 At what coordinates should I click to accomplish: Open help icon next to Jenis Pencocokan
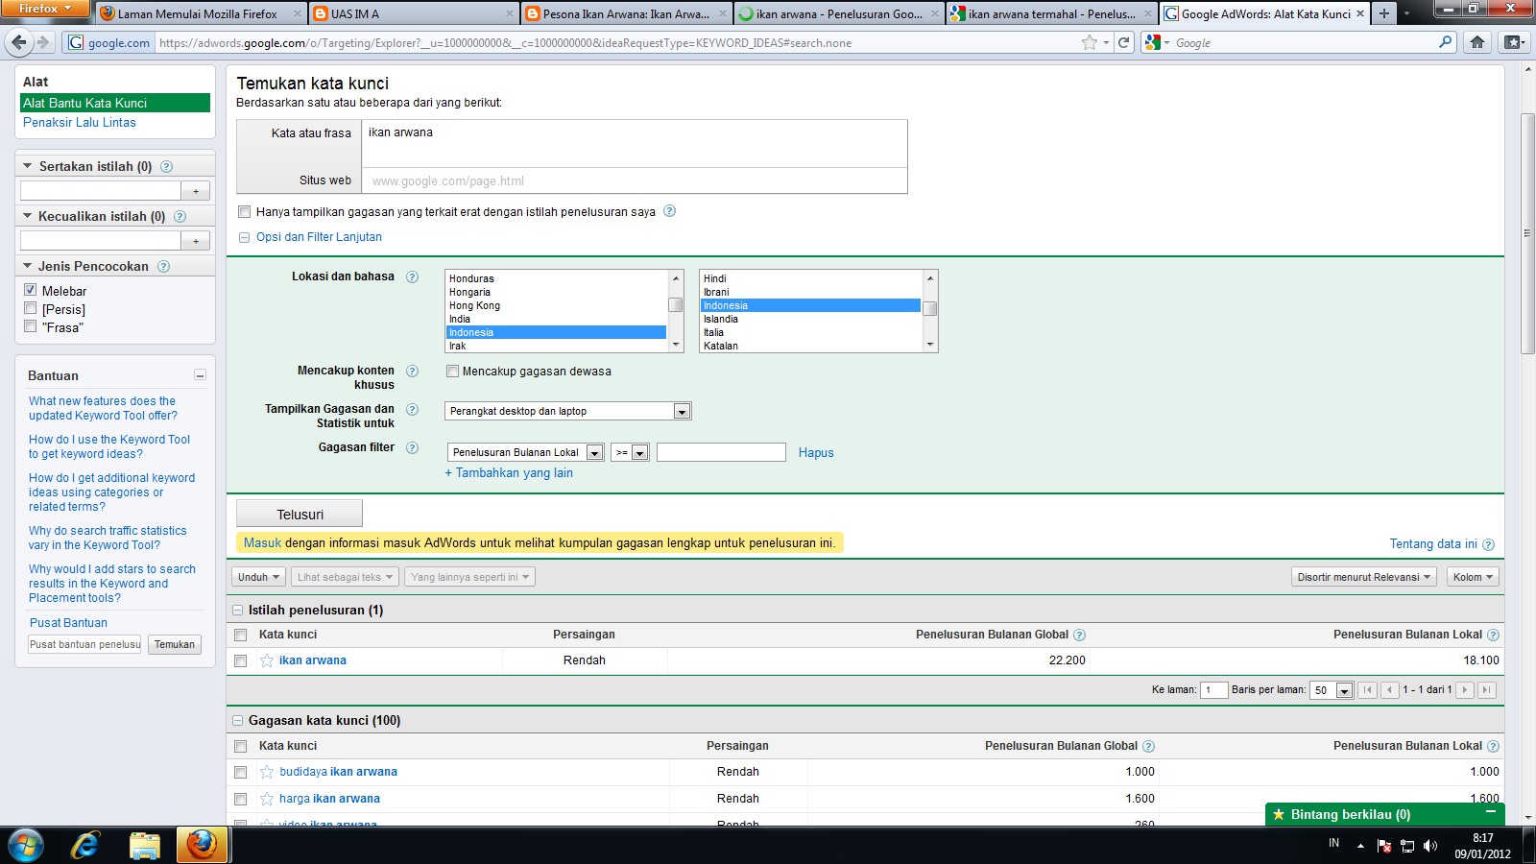[163, 266]
